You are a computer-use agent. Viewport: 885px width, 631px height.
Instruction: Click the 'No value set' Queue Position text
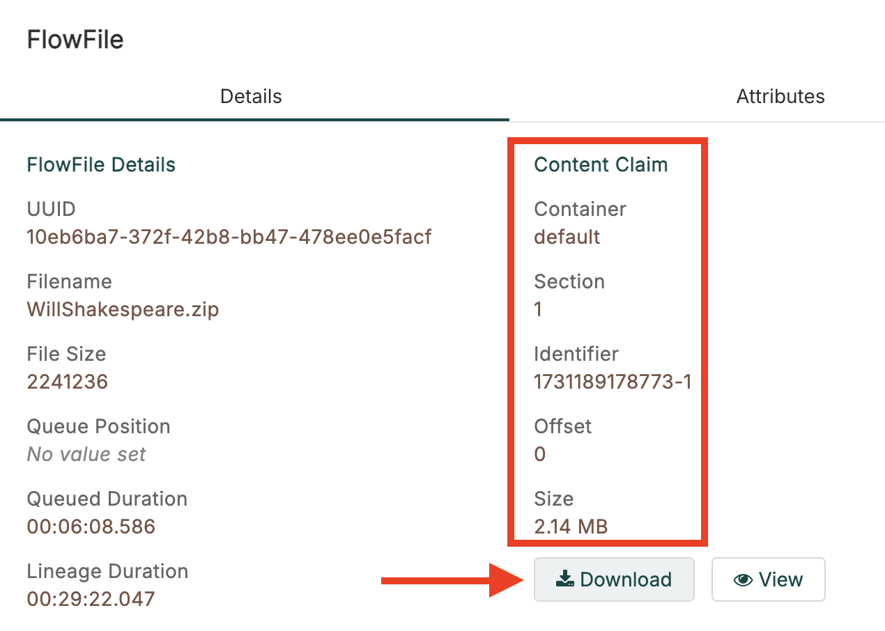[86, 454]
